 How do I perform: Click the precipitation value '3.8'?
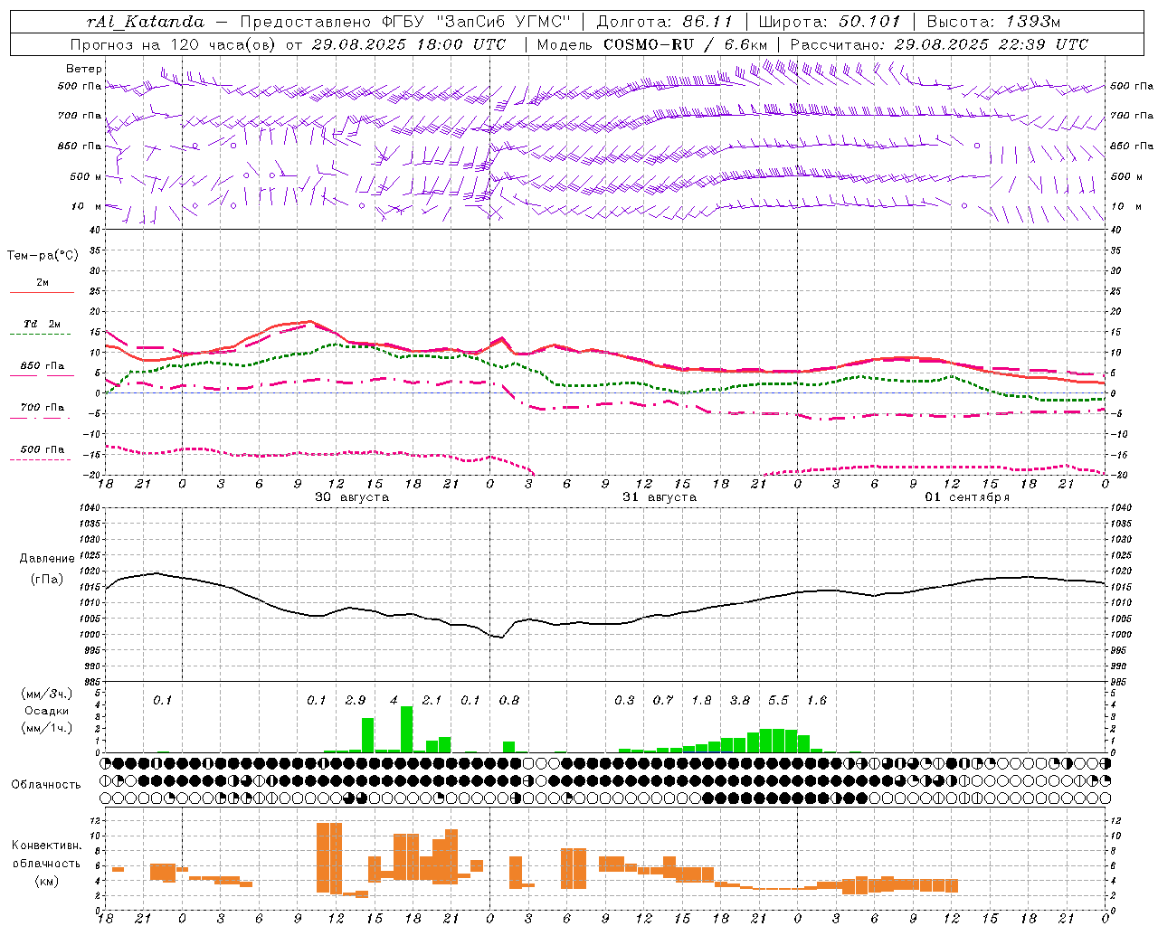coord(740,700)
